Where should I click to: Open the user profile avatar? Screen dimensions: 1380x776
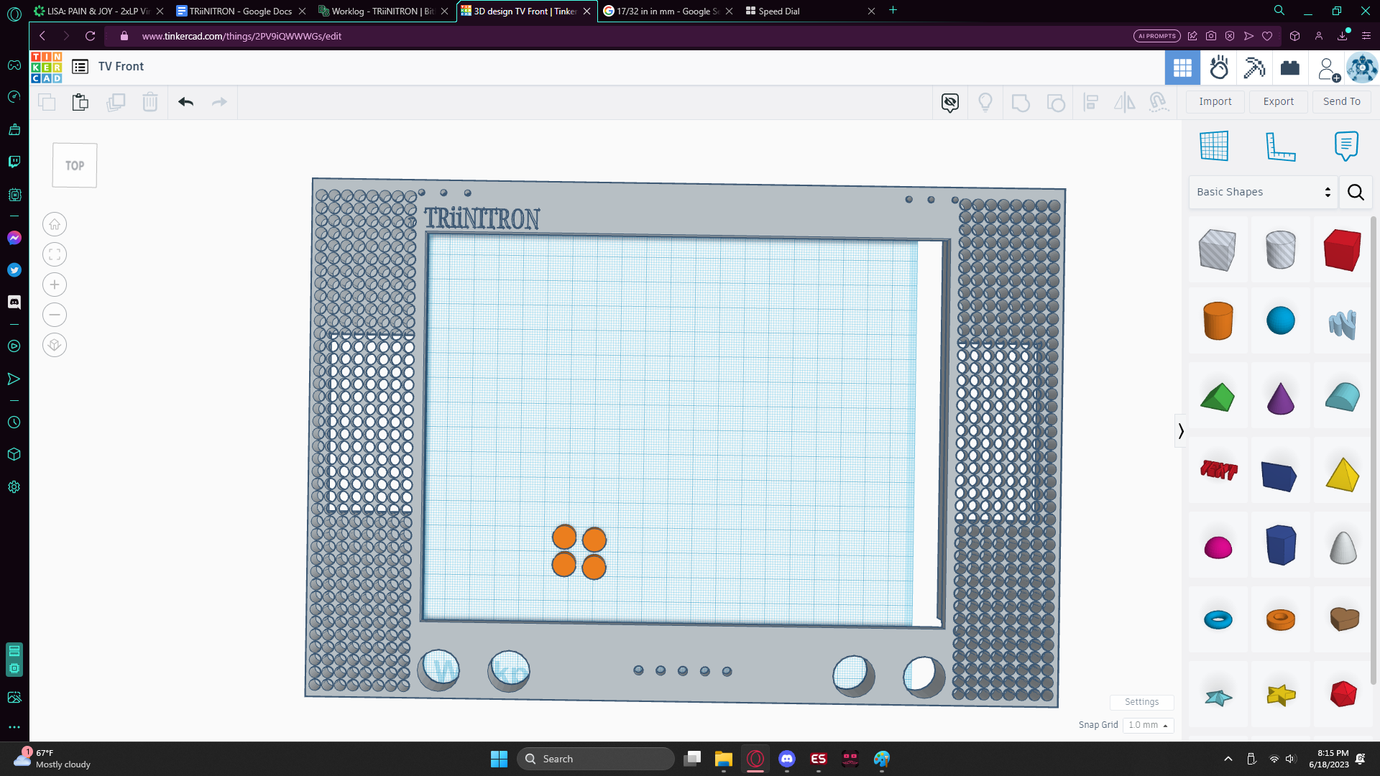point(1362,68)
